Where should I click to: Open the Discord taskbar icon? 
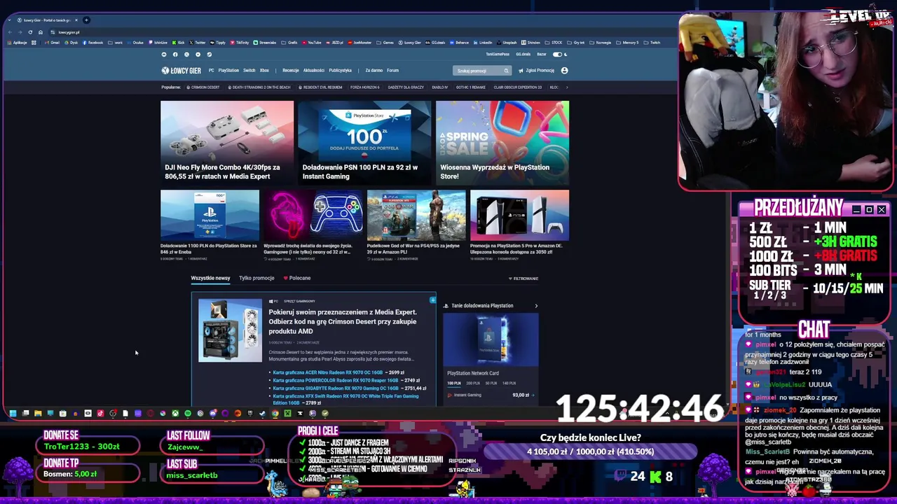tap(213, 413)
